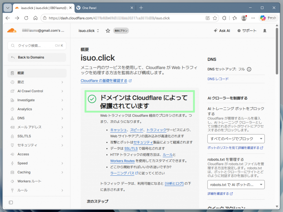
Task: Collapse sidebar using bottom panel icon
Action: point(11,202)
